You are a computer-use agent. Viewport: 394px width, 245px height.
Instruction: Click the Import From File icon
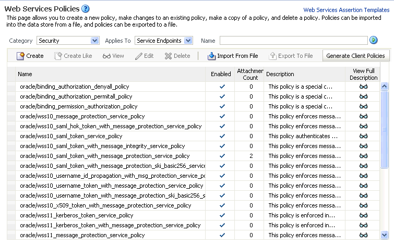(211, 56)
